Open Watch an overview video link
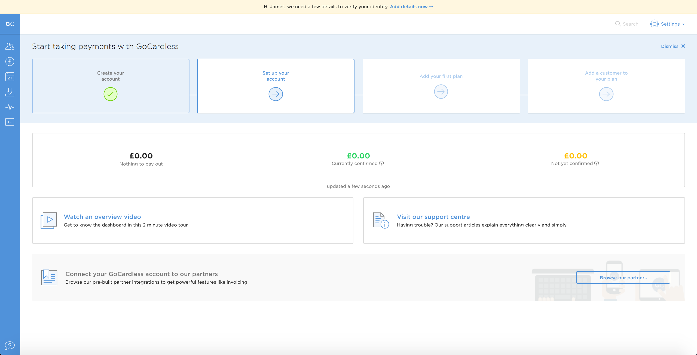Image resolution: width=697 pixels, height=355 pixels. tap(102, 217)
